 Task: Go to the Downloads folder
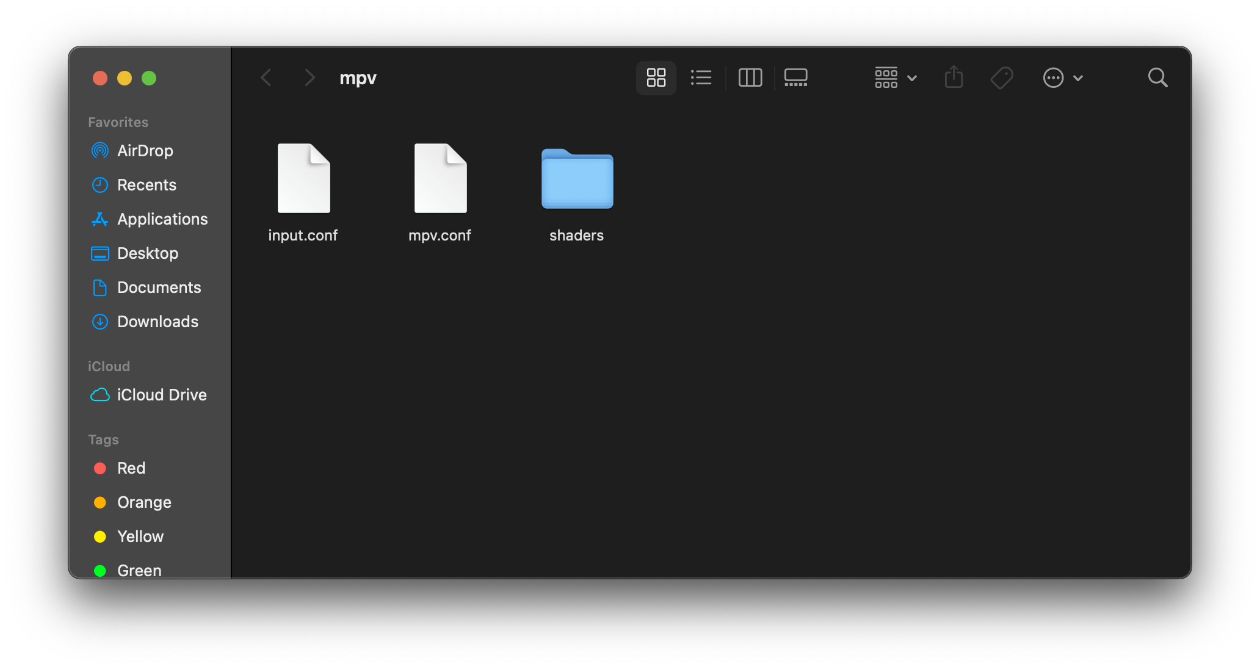coord(157,322)
